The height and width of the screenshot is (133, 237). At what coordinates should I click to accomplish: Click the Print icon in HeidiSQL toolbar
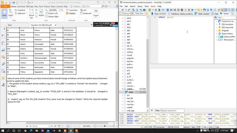pos(144,10)
